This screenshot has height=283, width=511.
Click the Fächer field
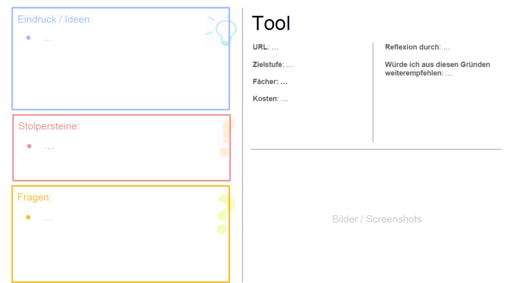[x=270, y=82]
